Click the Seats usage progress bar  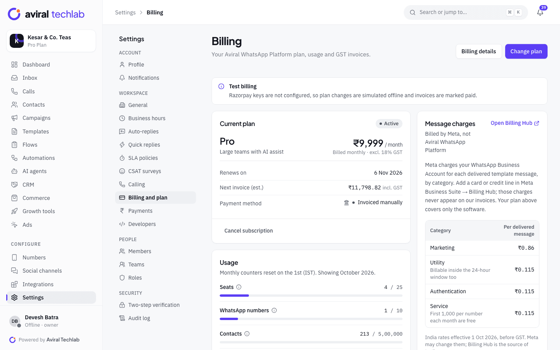click(311, 296)
